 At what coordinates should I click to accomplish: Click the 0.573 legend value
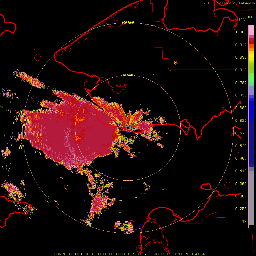pyautogui.click(x=241, y=133)
